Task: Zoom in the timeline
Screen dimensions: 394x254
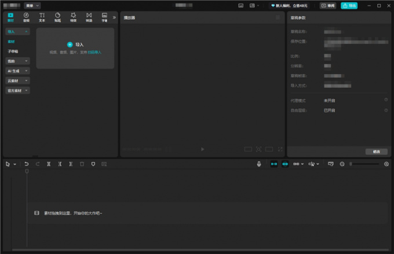Action: click(x=386, y=164)
